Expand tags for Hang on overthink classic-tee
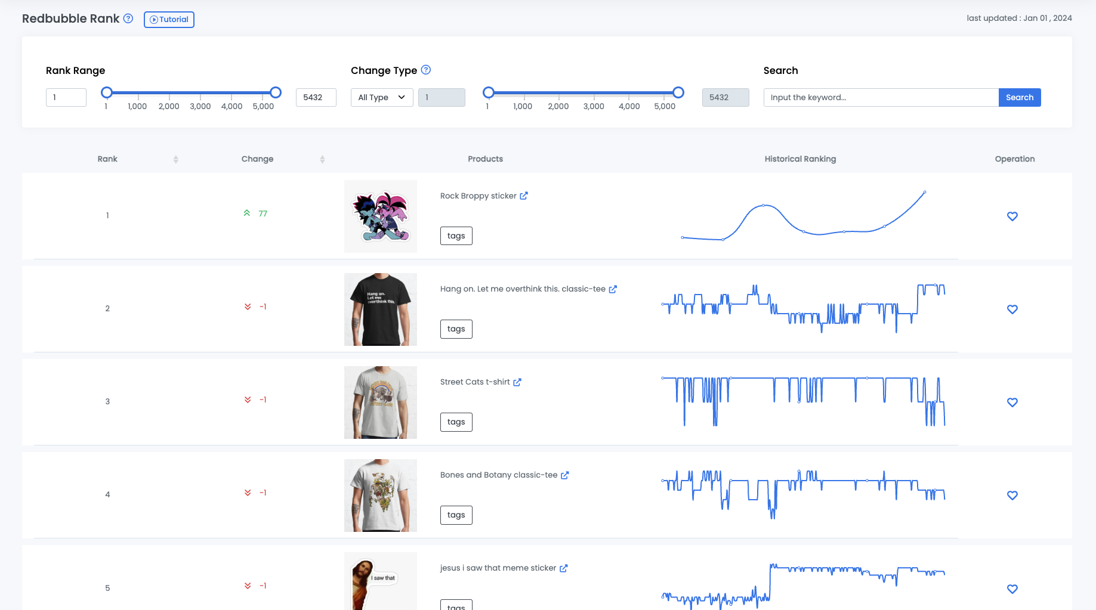Screen dimensions: 1096x610 456,329
